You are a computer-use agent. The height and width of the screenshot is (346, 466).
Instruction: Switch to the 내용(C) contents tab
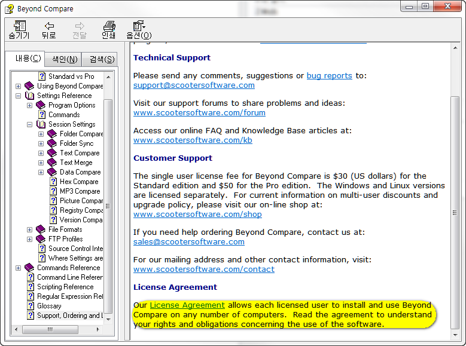(x=26, y=58)
